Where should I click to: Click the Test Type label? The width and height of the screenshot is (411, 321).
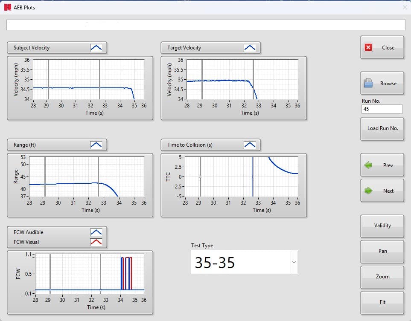202,245
